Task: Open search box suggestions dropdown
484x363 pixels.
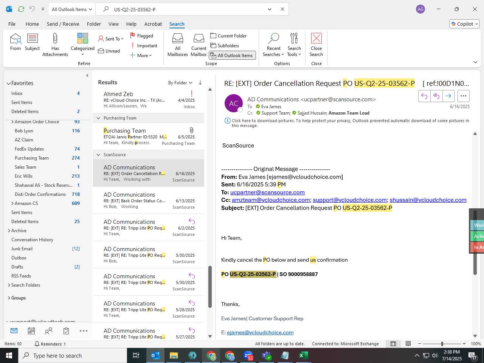Action: coord(270,9)
